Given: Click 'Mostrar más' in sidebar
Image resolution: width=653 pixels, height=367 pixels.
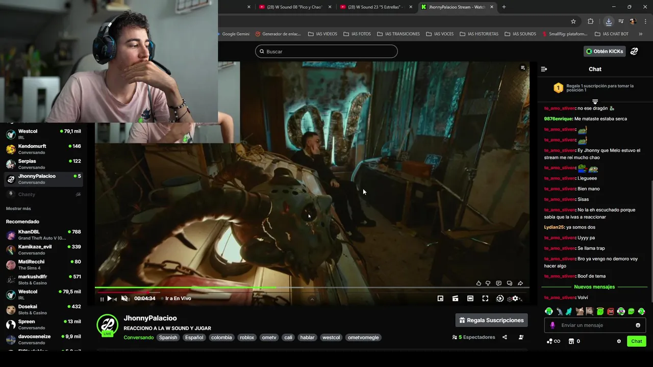Looking at the screenshot, I should (x=18, y=208).
